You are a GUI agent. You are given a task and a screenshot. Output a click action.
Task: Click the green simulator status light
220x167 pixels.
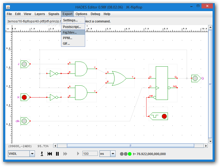130,154
